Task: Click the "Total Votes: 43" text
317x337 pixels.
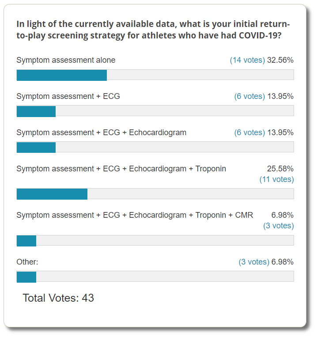Action: 58,298
